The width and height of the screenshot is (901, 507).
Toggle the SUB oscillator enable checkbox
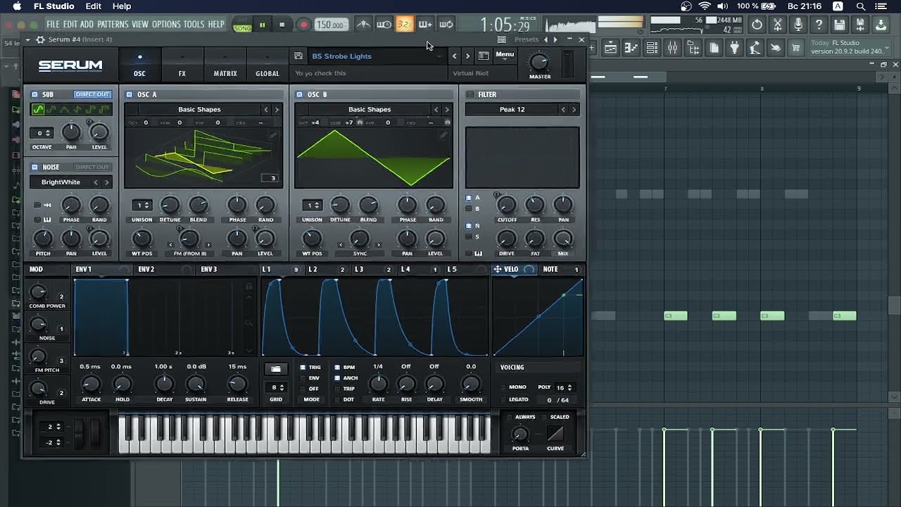tap(34, 94)
